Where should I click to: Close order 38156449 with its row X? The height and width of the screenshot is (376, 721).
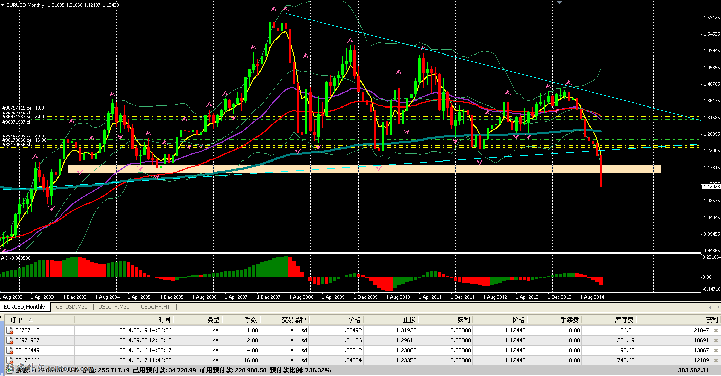[715, 350]
